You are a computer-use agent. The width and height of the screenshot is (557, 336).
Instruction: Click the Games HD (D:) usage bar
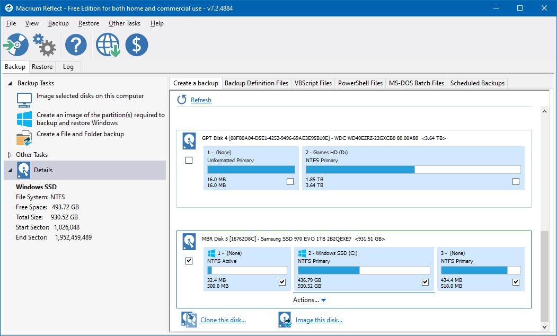[x=413, y=170]
